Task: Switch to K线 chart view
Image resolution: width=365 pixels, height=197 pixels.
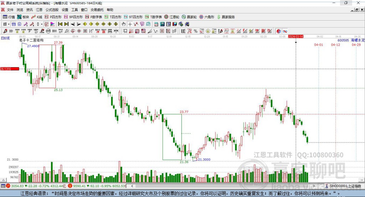Action: pyautogui.click(x=37, y=17)
